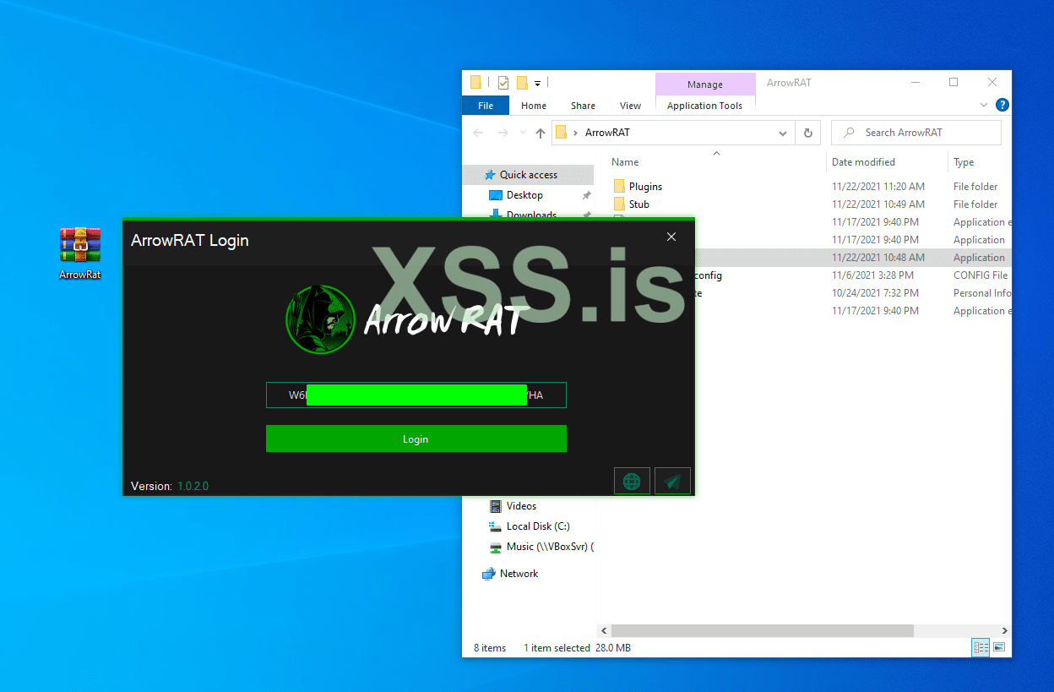
Task: Expand the ribbon with the chevron arrow
Action: pyautogui.click(x=984, y=106)
